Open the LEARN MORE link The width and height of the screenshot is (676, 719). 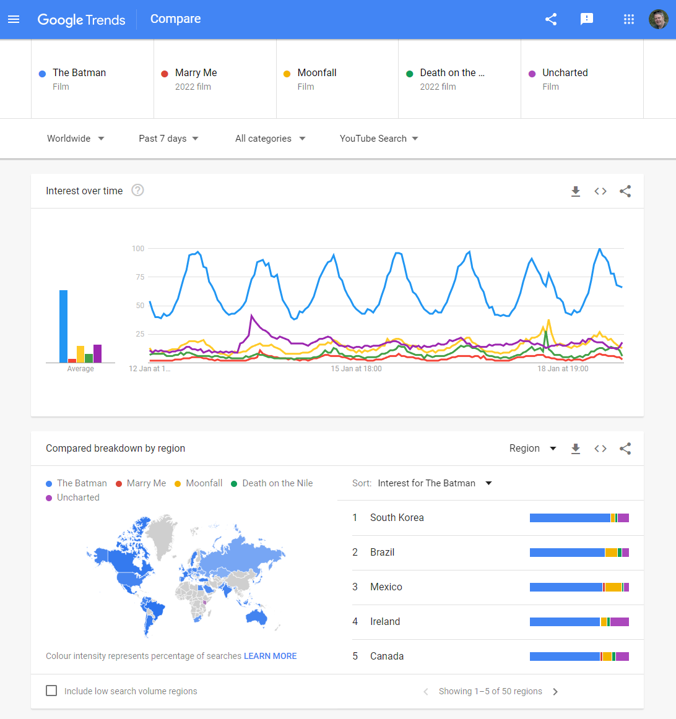270,656
